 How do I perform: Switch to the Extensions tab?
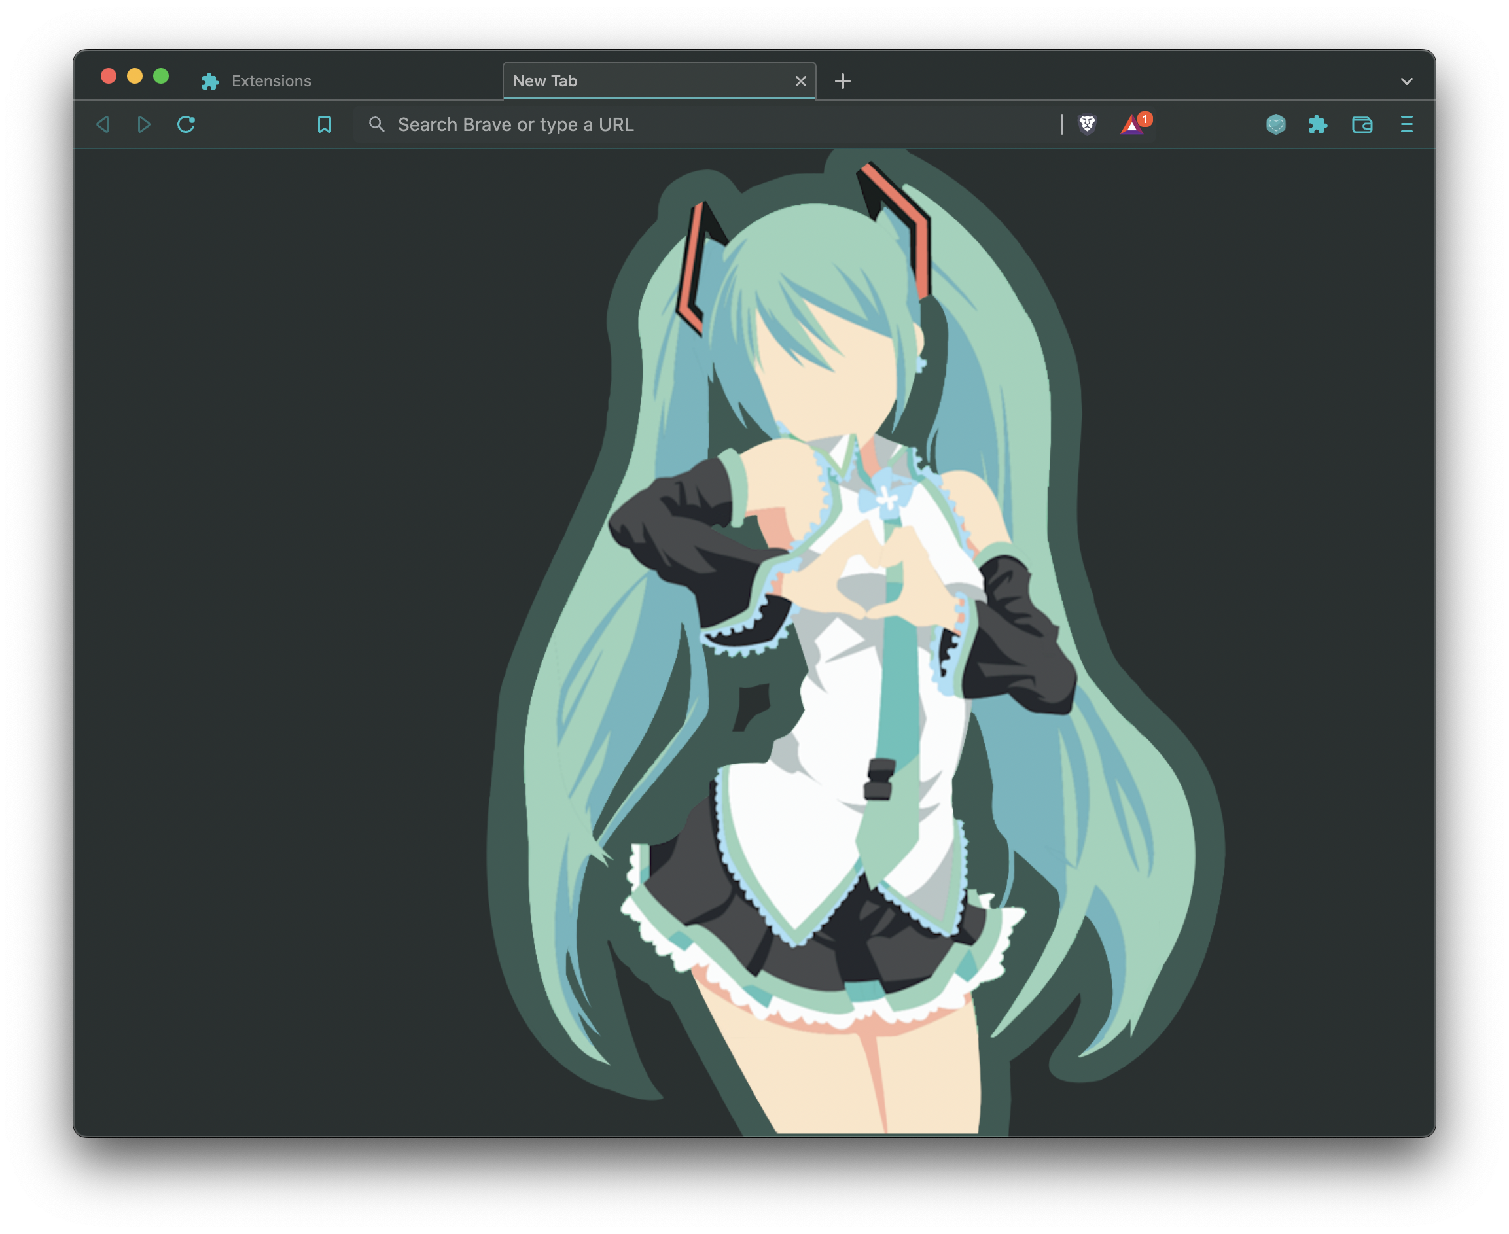[x=272, y=81]
